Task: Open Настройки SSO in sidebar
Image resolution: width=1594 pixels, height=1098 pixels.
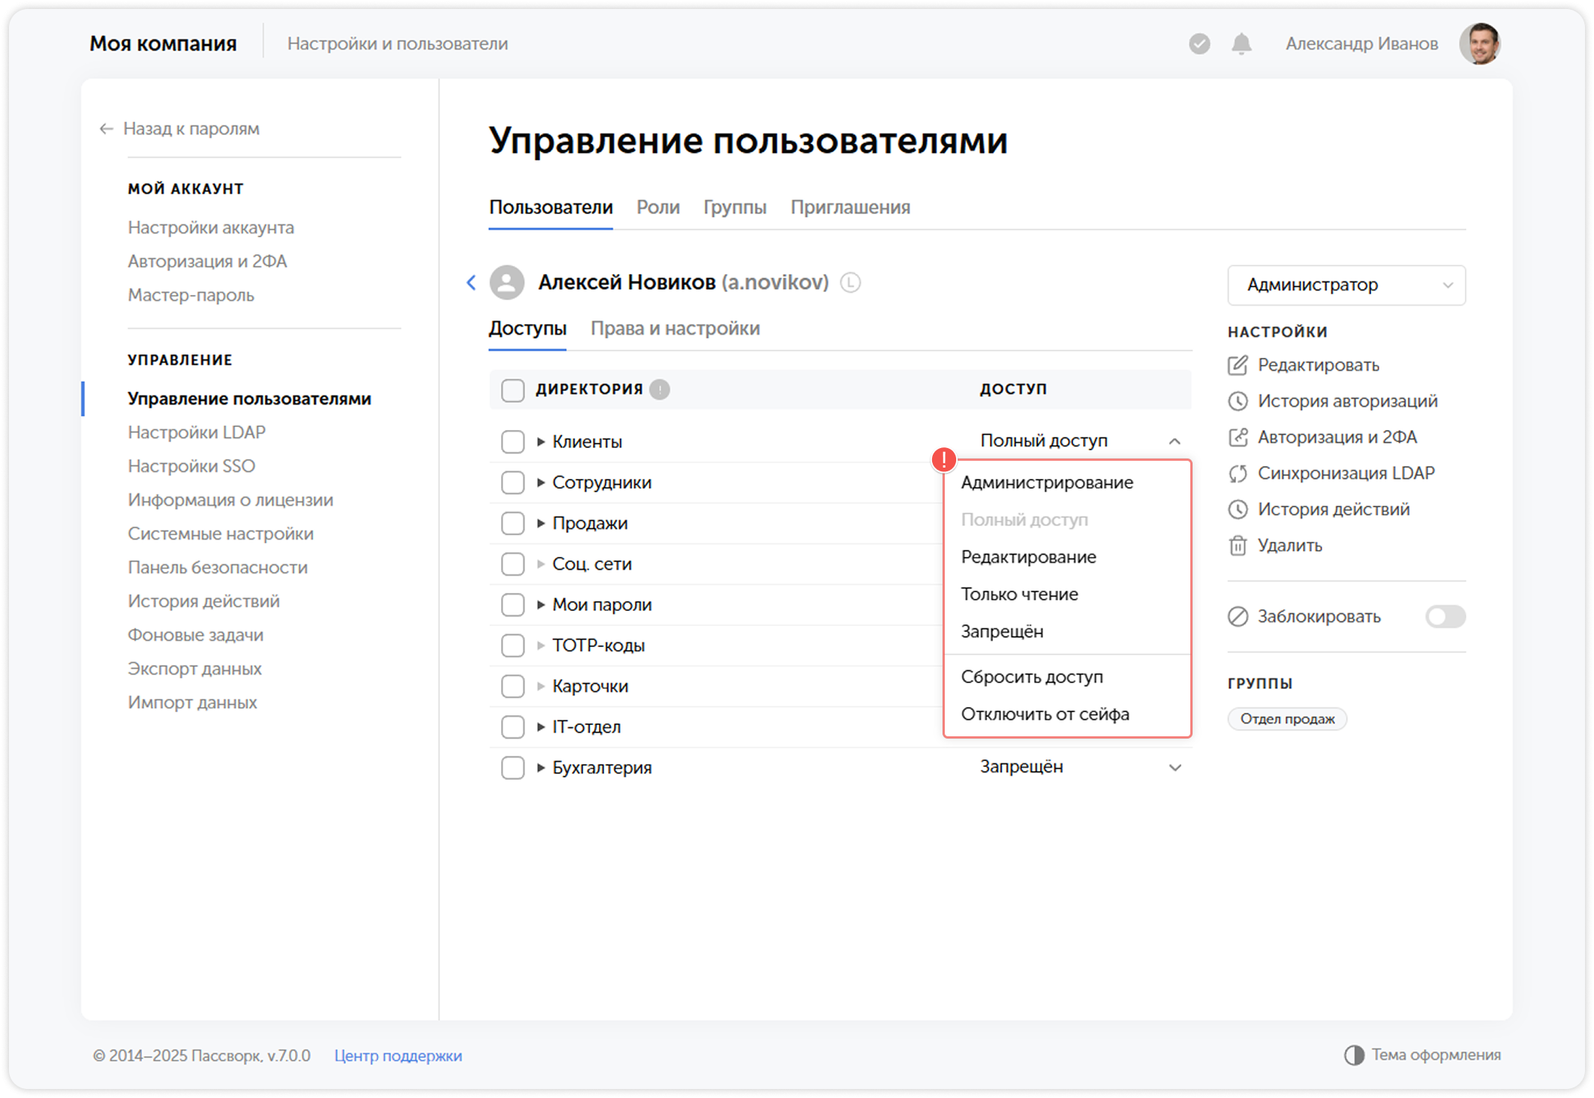Action: 191,466
